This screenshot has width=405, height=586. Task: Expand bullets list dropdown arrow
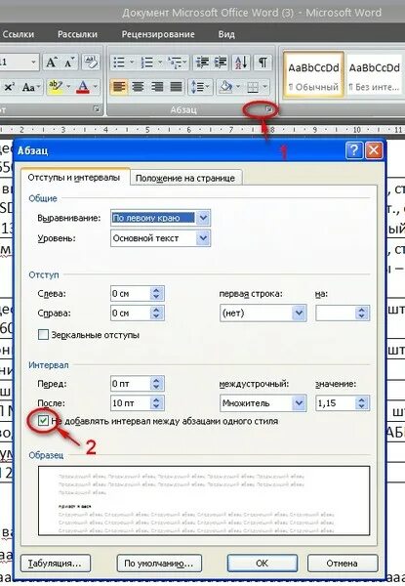pos(132,63)
